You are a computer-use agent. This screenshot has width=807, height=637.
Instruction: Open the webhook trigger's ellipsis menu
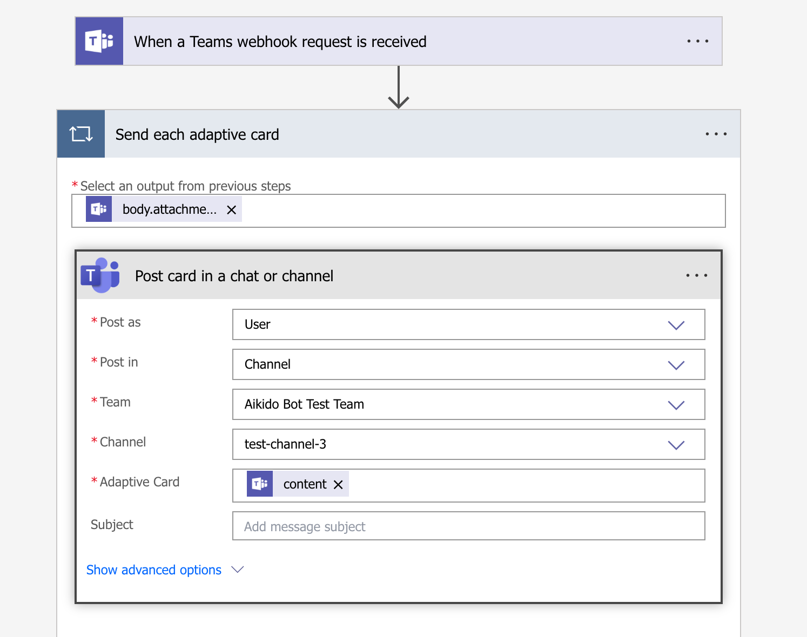tap(697, 42)
